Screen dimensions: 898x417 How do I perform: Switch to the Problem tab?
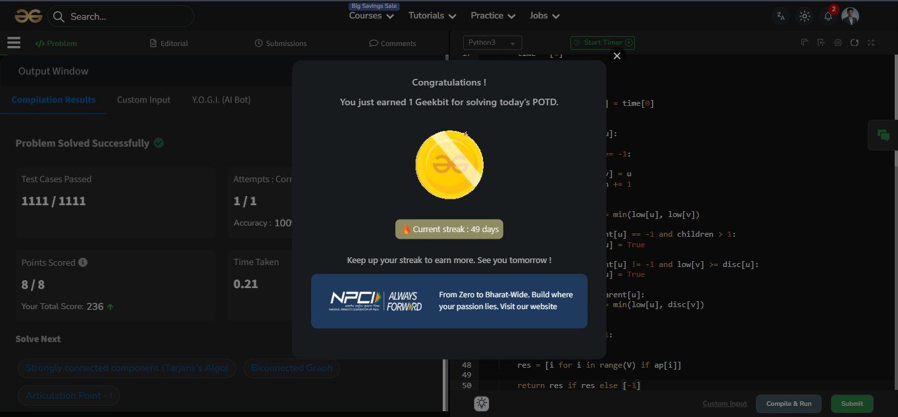[56, 43]
